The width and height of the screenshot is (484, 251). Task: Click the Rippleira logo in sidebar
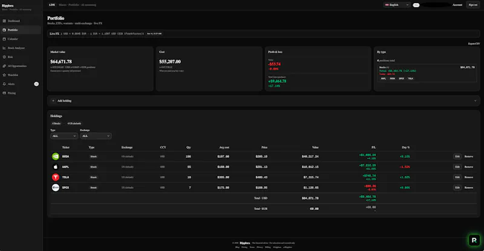point(8,5)
